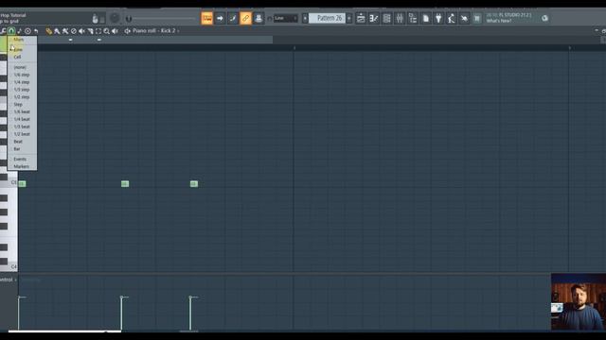Select 'Events' snap option
Viewport: 606px width, 340px height.
point(22,160)
